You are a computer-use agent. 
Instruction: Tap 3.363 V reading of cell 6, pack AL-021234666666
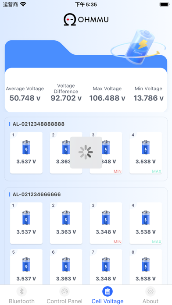point(66,279)
